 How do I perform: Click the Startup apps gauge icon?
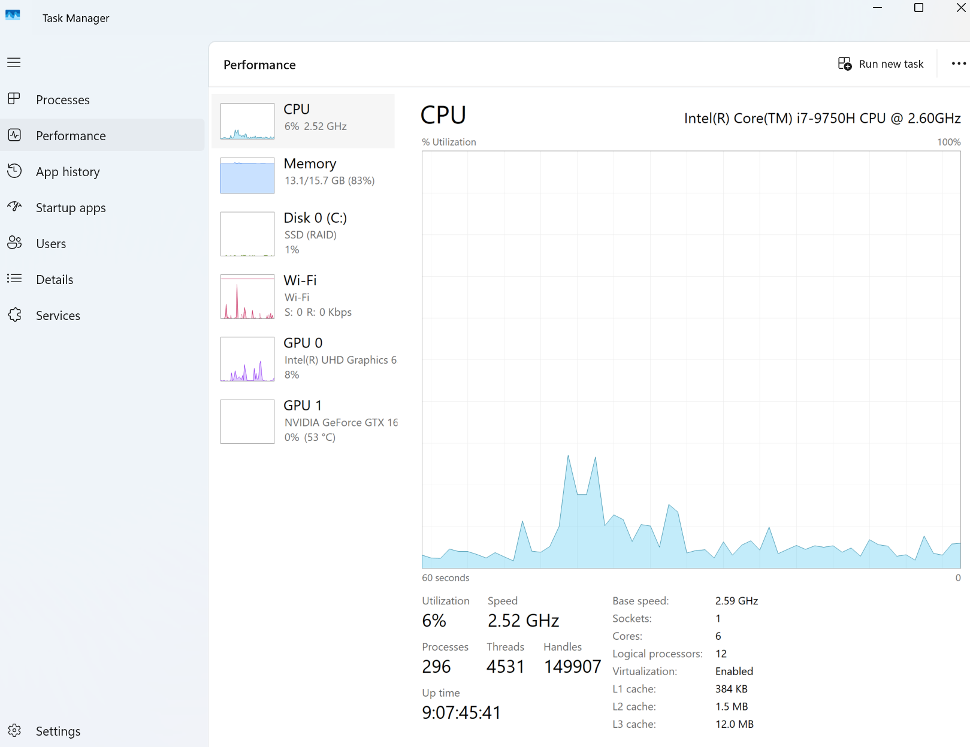point(14,207)
